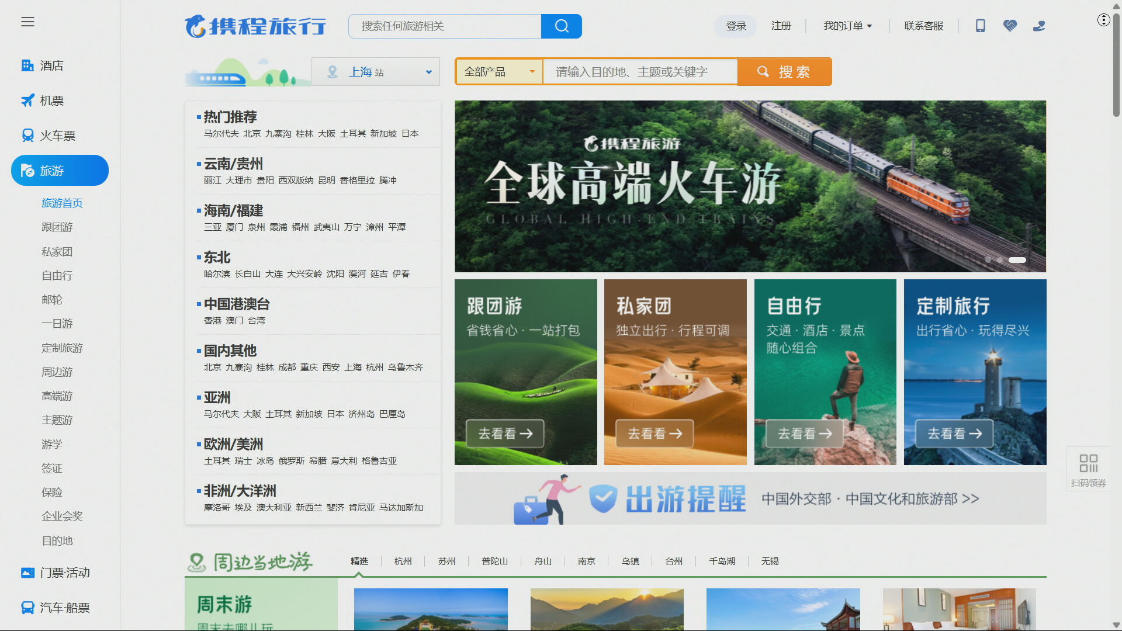Image resolution: width=1122 pixels, height=631 pixels.
Task: Switch to the 千岛湖 tab
Action: (x=722, y=561)
